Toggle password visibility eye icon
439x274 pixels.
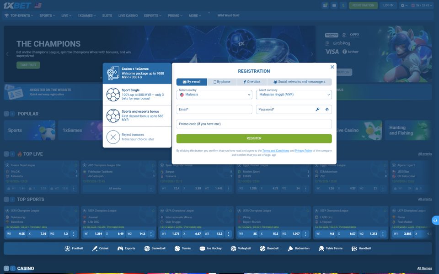point(327,109)
